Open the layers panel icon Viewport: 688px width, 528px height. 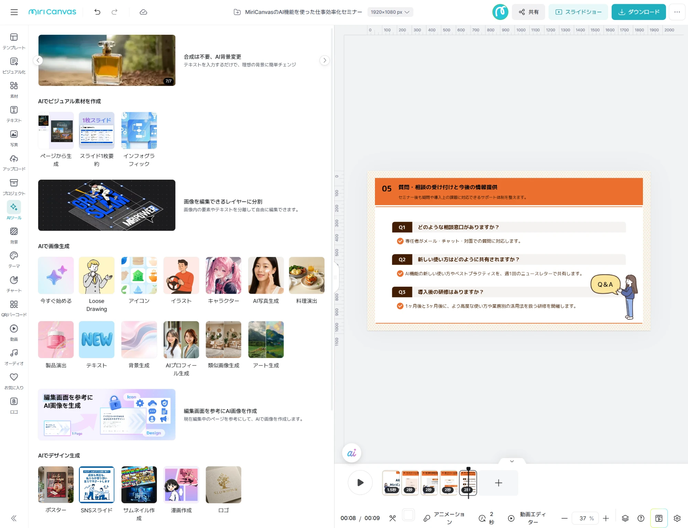point(625,518)
